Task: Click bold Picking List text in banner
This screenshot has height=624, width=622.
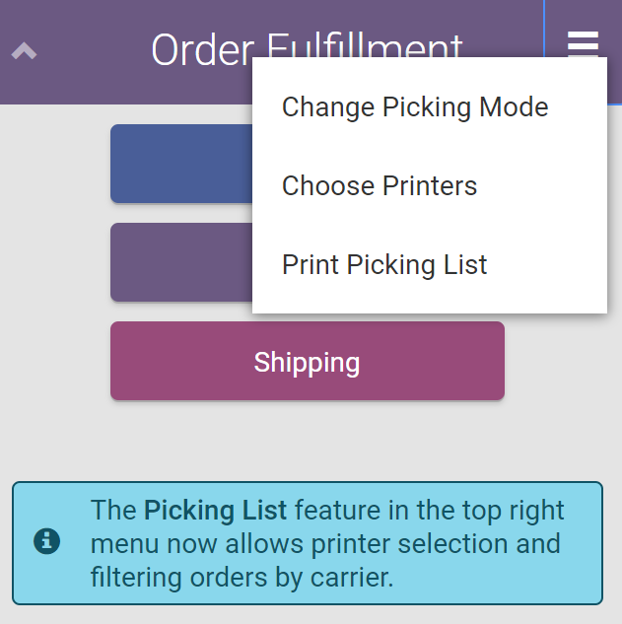Action: point(215,510)
